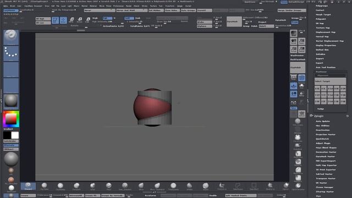Select the ClayTubes brush
Screen dimensions: 352x198
(44, 186)
